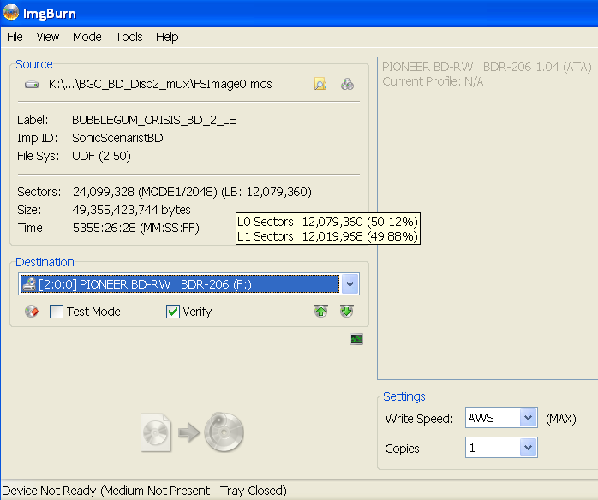The image size is (598, 500).
Task: Click the graph monitor icon below Destination
Action: (356, 339)
